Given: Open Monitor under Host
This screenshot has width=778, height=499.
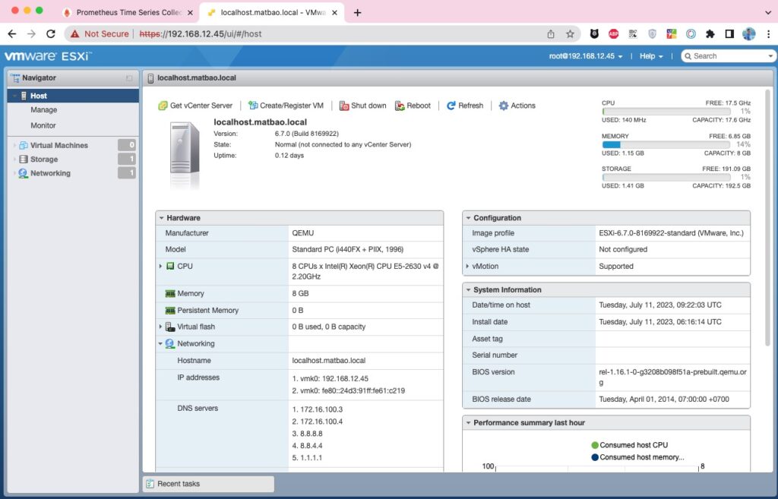Looking at the screenshot, I should pyautogui.click(x=43, y=125).
